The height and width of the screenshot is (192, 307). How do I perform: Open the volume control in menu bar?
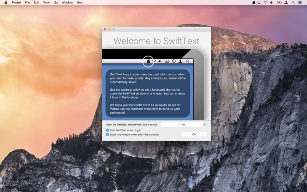point(271,3)
